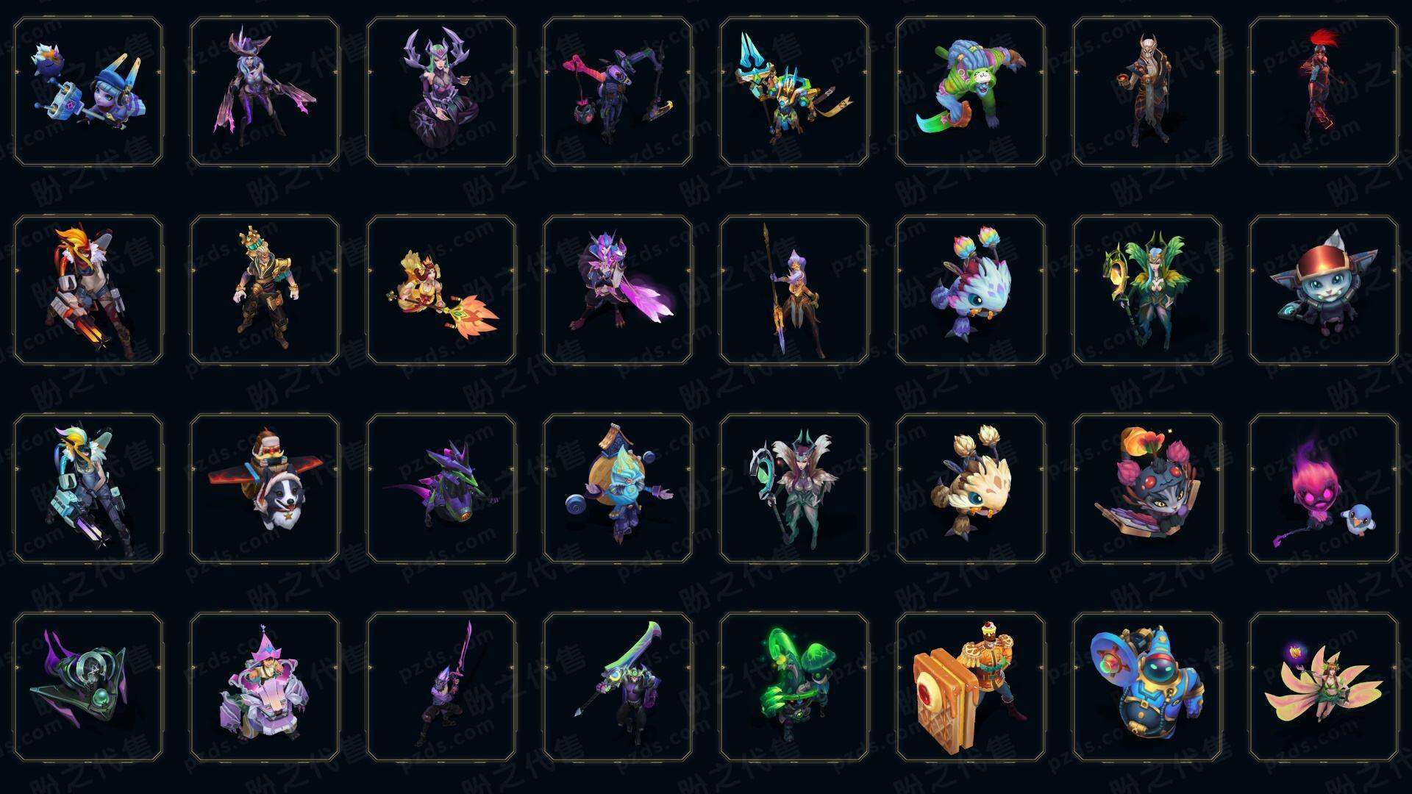Select the green glowing mushroom character
1412x794 pixels.
[794, 687]
